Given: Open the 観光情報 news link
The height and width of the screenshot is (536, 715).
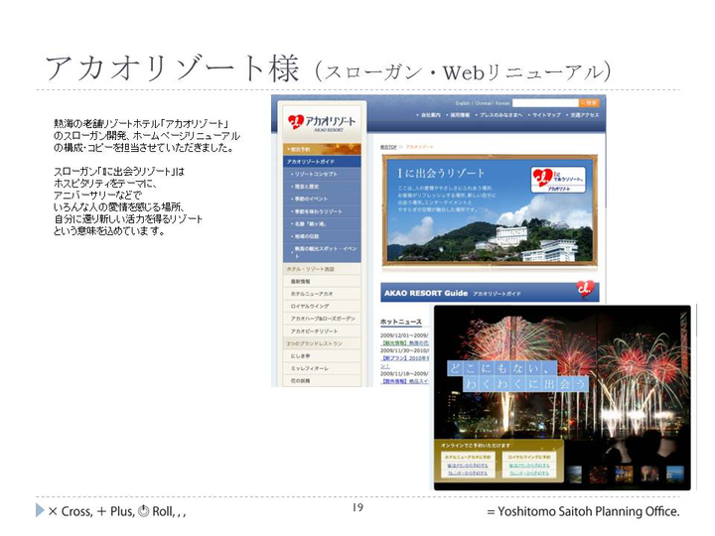Looking at the screenshot, I should (x=405, y=342).
